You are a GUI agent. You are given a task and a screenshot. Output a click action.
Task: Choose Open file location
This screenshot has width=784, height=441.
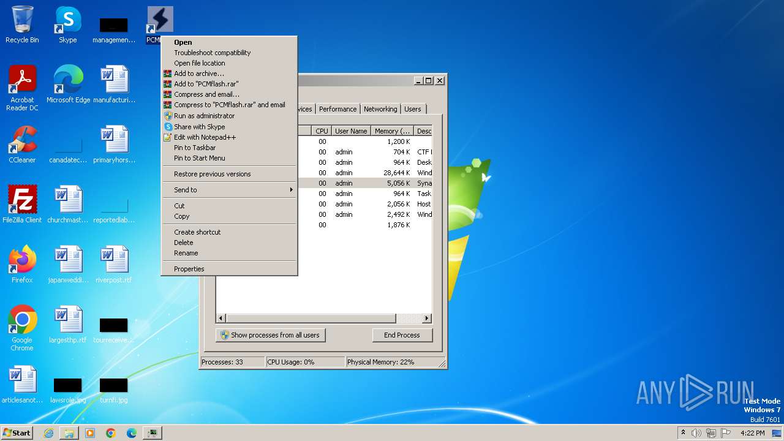(229, 63)
